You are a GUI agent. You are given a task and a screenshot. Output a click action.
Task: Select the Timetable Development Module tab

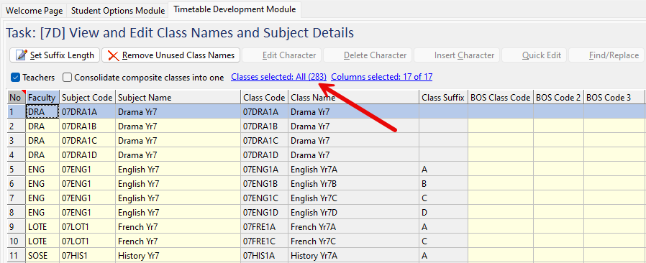[235, 10]
